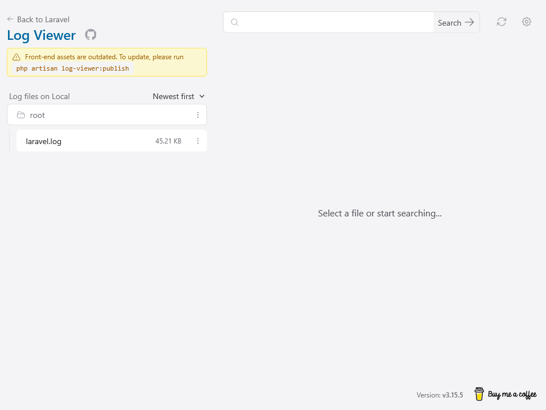Image resolution: width=546 pixels, height=410 pixels.
Task: Open the laravel.log file options menu
Action: pos(198,141)
